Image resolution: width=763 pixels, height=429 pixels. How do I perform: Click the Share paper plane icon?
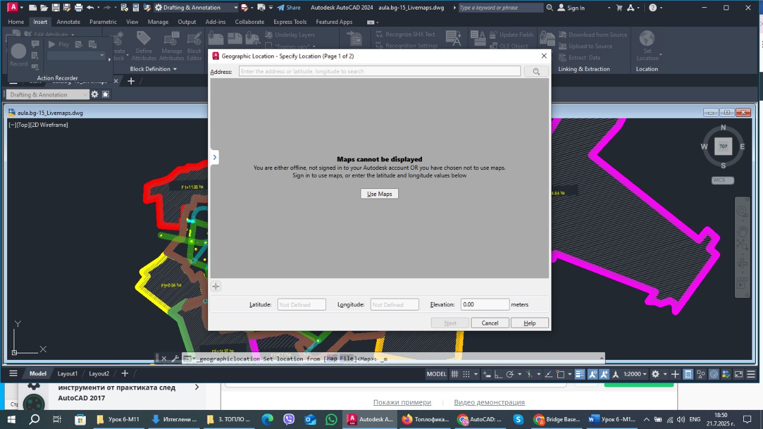point(280,8)
